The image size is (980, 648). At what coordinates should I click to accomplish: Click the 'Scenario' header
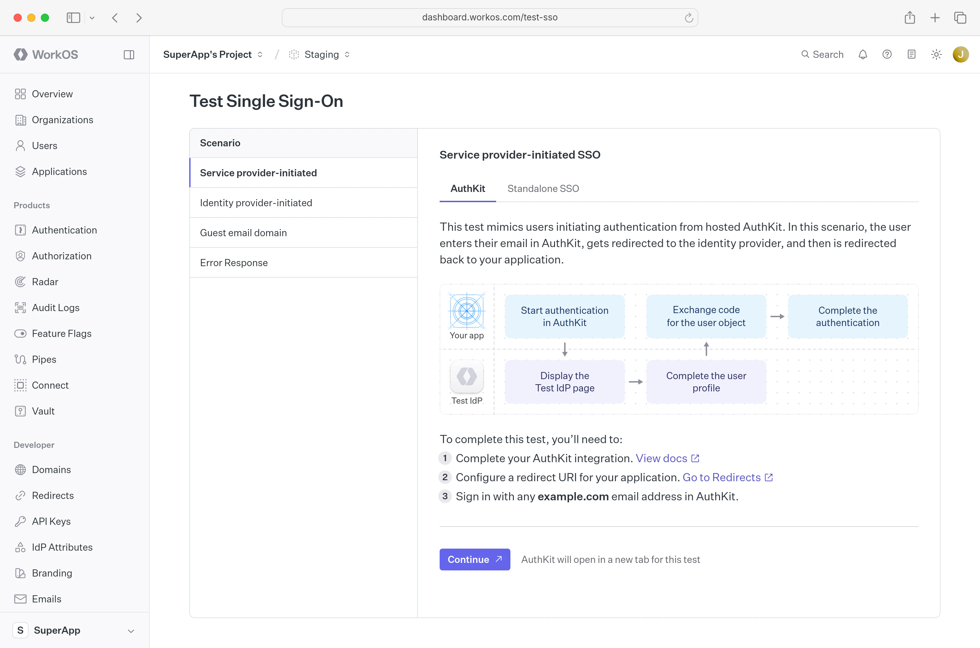(x=220, y=143)
